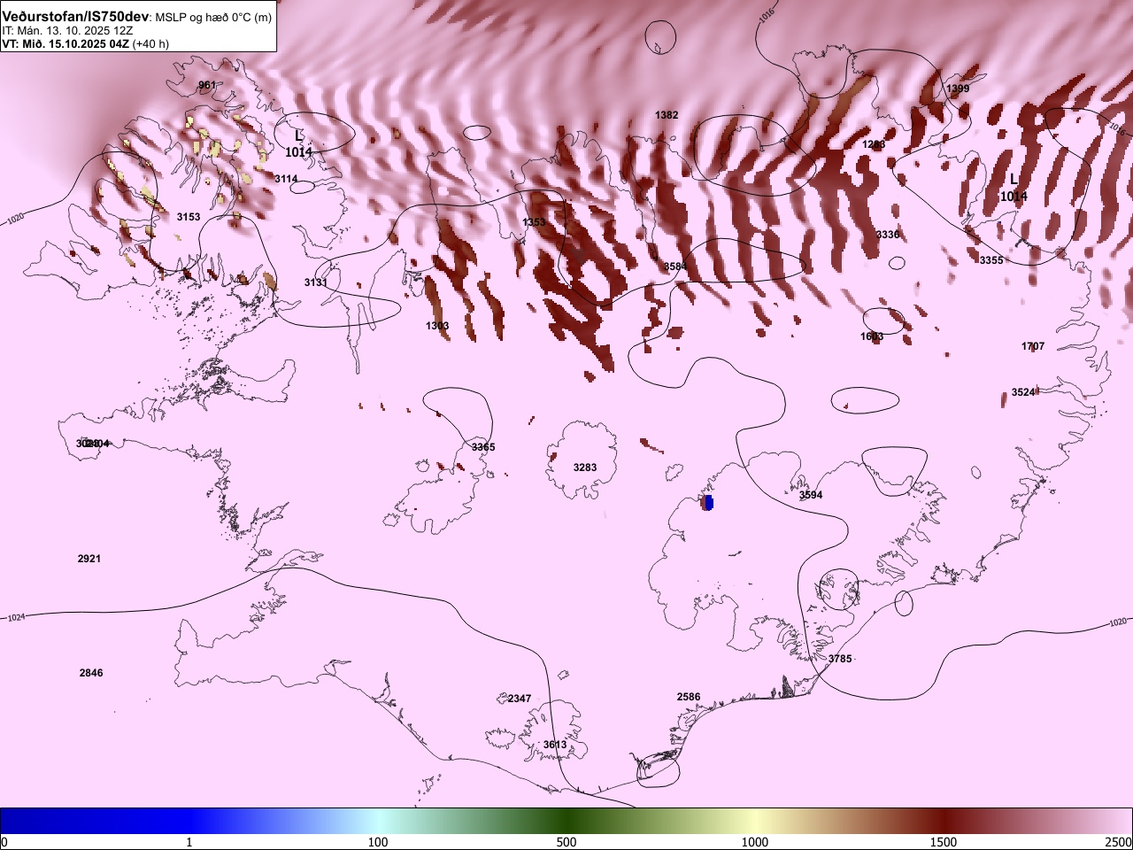The width and height of the screenshot is (1133, 850).
Task: Pick the 1353 height label
Action: pos(535,222)
